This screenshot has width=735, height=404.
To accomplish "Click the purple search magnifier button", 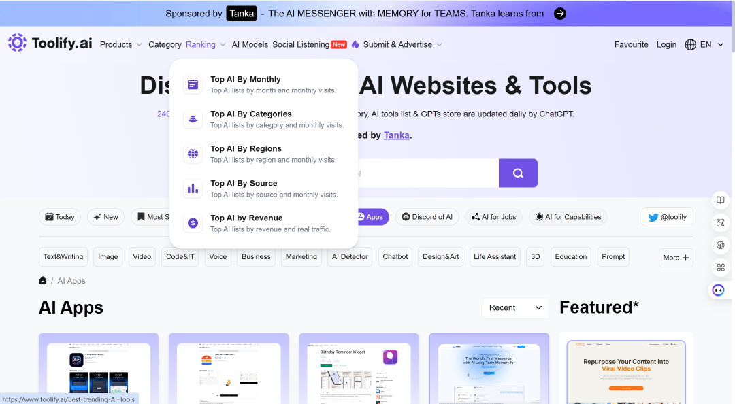I will point(518,173).
